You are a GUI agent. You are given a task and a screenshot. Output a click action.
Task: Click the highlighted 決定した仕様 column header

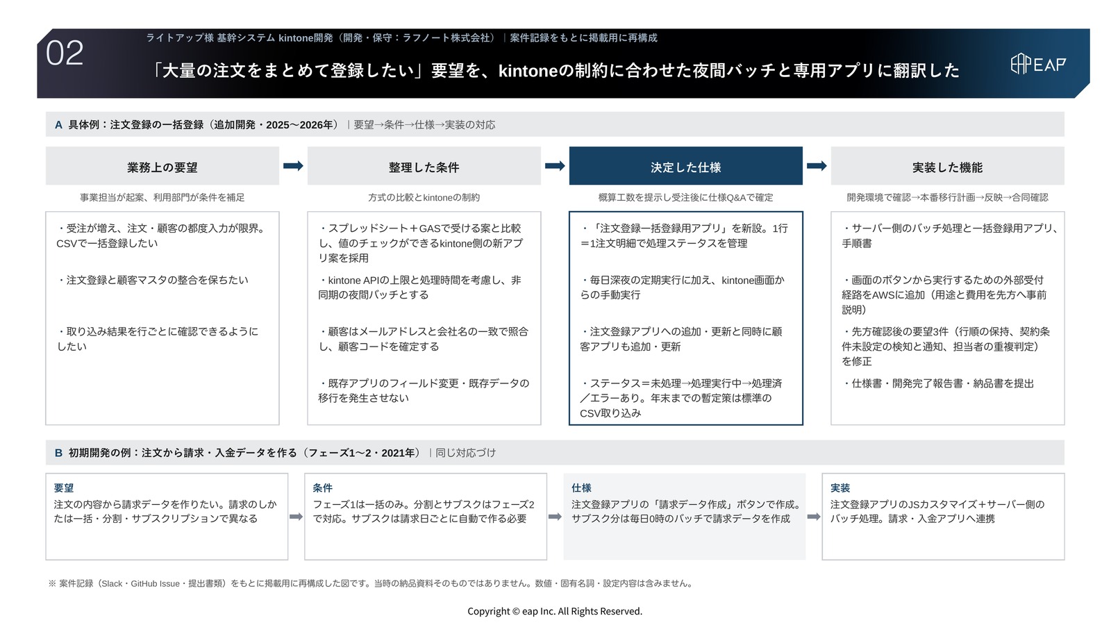[686, 167]
